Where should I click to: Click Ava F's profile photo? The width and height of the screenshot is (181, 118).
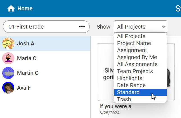coord(8,88)
